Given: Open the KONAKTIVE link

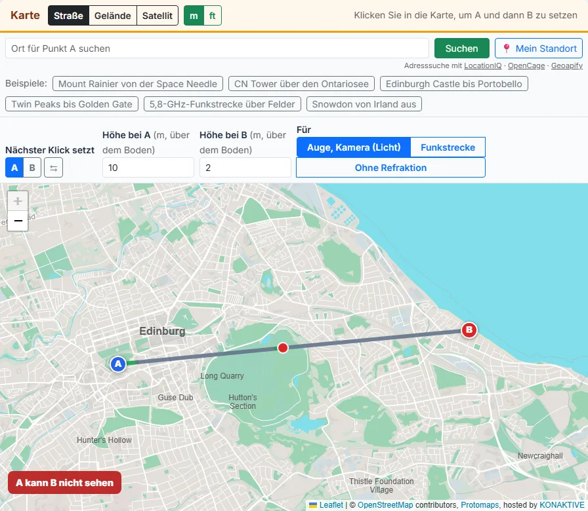Looking at the screenshot, I should tap(562, 505).
